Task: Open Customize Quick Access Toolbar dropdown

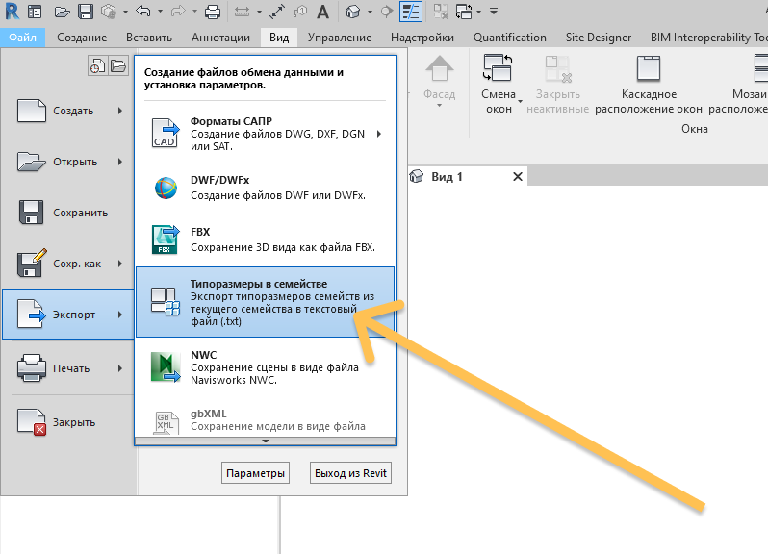Action: tap(494, 12)
